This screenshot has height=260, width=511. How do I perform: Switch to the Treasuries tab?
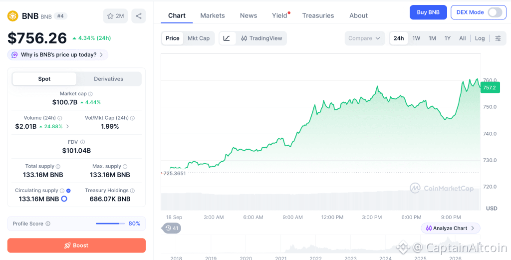[x=318, y=15]
